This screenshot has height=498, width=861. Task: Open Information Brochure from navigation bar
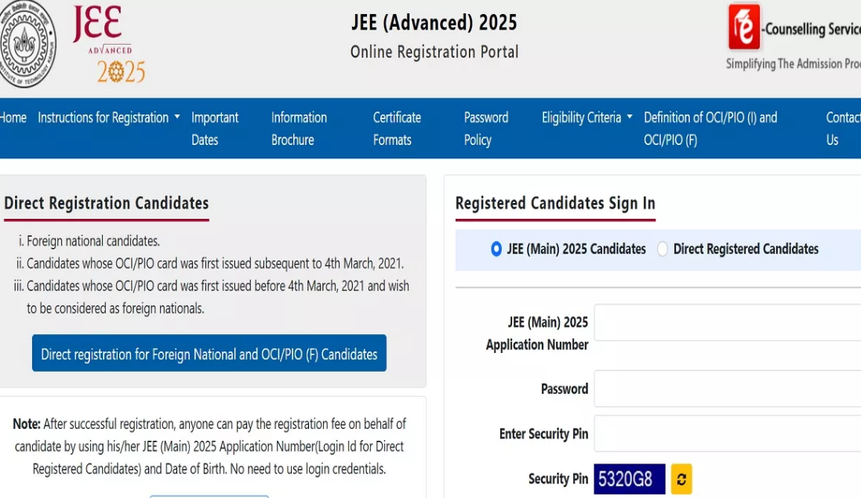299,129
